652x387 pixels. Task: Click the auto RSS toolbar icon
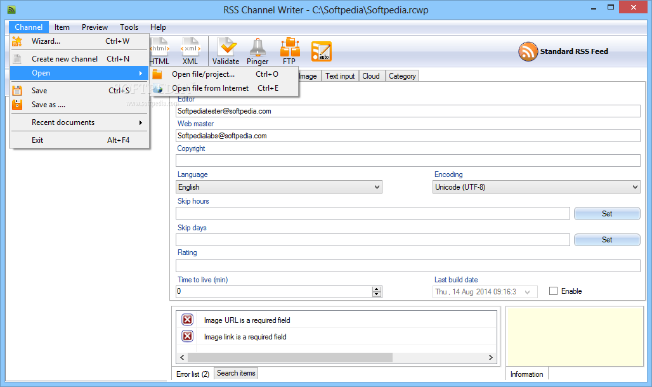322,51
